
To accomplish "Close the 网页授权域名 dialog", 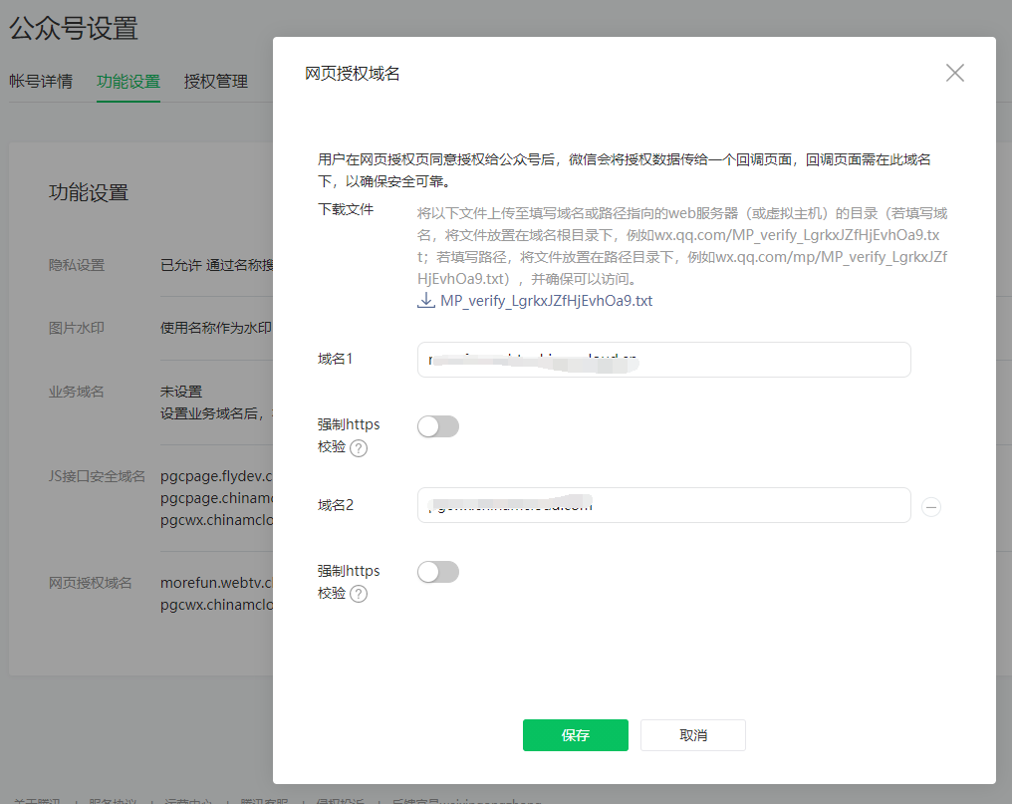I will [x=954, y=73].
